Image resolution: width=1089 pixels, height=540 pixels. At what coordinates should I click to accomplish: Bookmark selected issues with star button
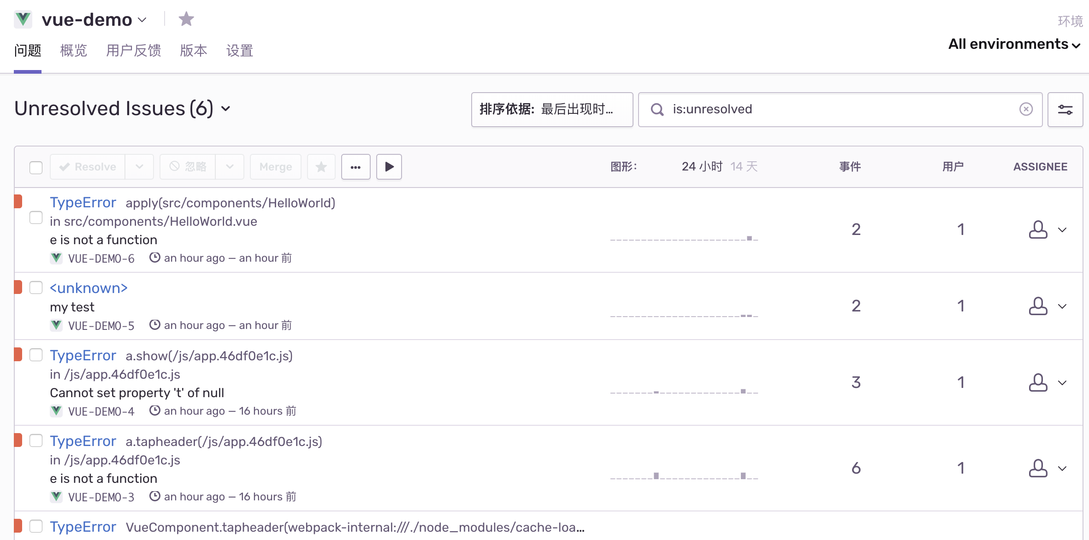(321, 167)
